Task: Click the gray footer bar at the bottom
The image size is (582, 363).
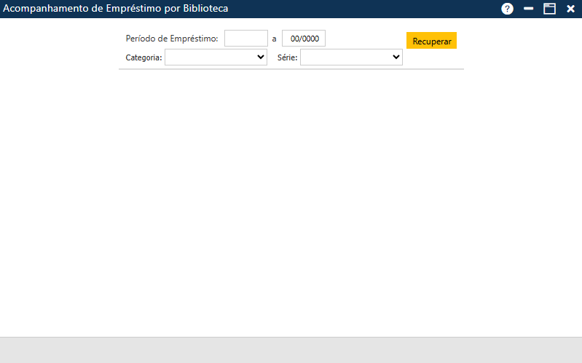Action: point(291,350)
